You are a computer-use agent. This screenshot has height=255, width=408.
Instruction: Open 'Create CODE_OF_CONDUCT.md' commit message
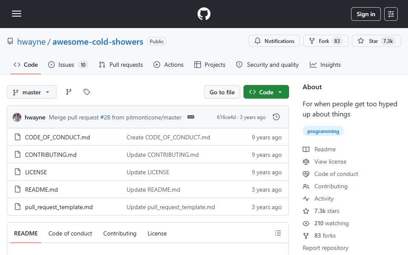tap(168, 137)
